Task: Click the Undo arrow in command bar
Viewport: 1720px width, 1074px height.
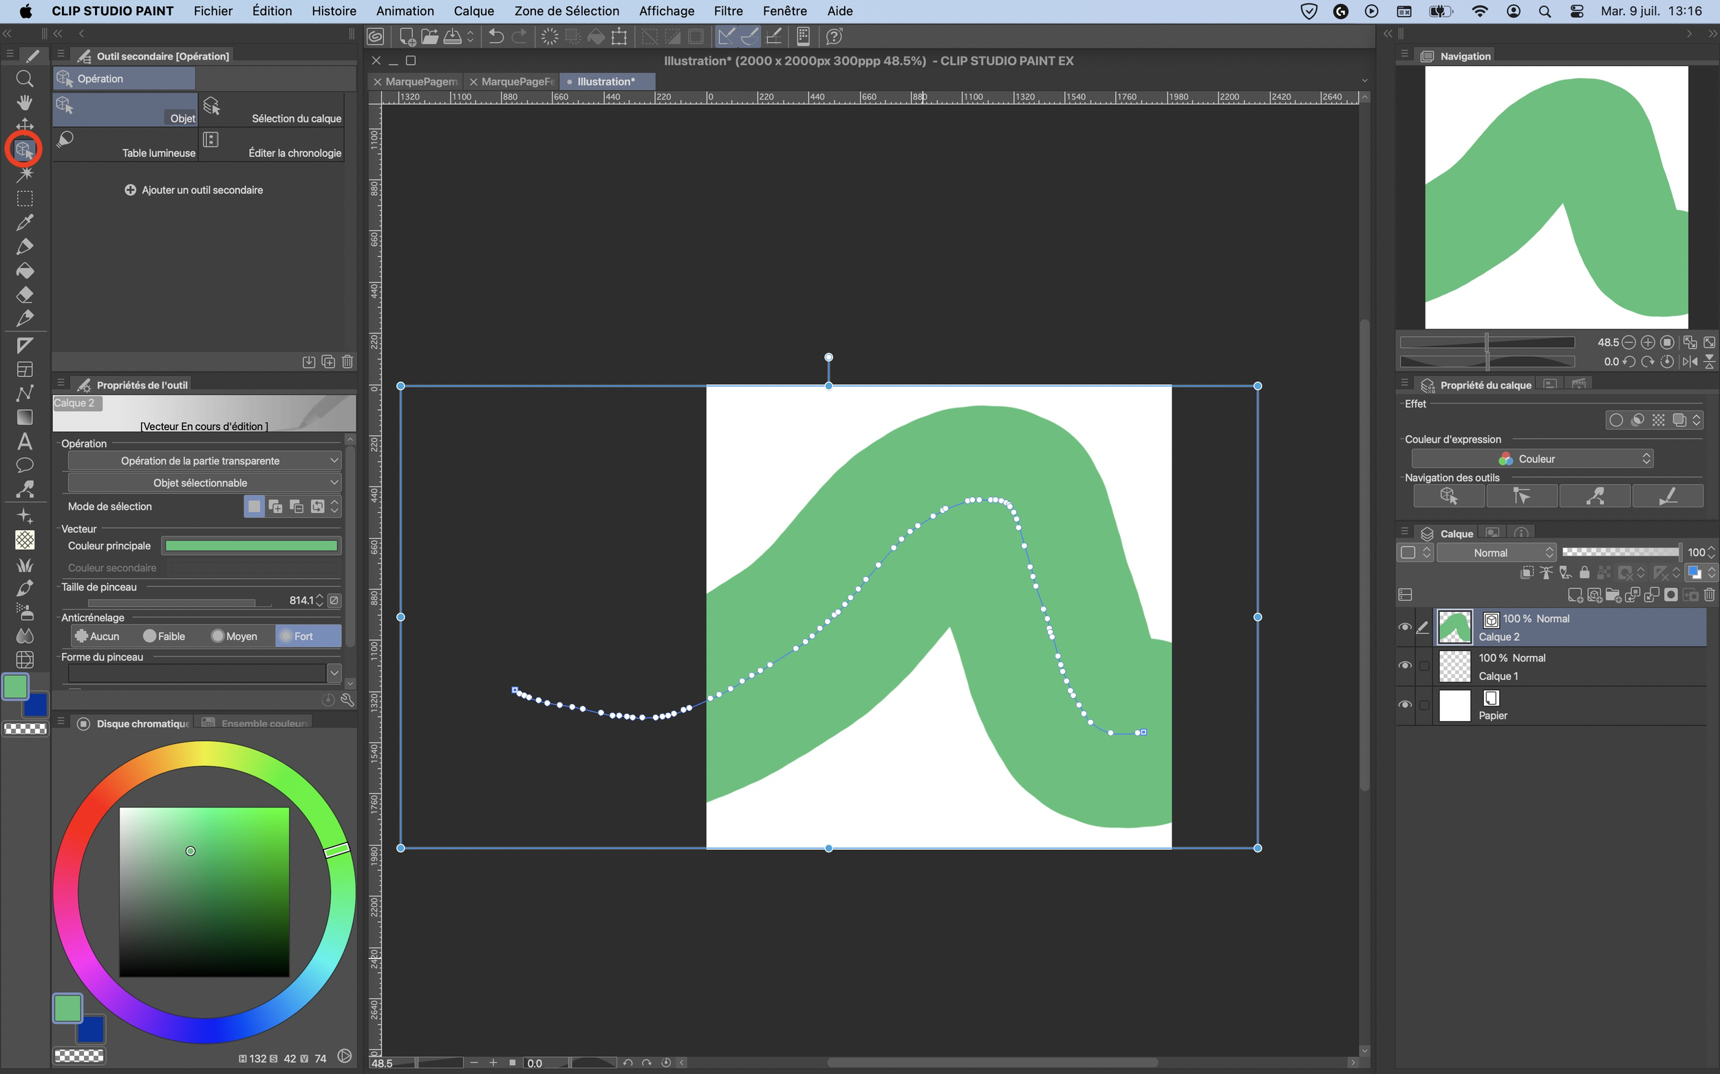Action: click(x=496, y=36)
